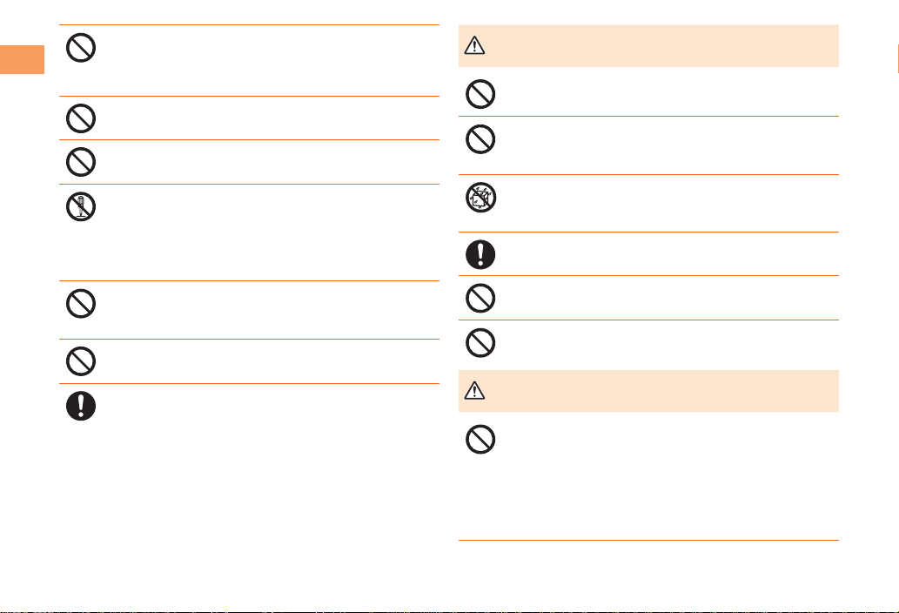Screen dimensions: 899x613
Task: Click the upper peach warning banner on right page
Action: 648,46
